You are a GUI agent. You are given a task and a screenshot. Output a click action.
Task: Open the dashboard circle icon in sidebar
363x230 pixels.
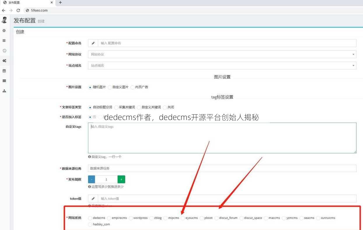(x=4, y=31)
